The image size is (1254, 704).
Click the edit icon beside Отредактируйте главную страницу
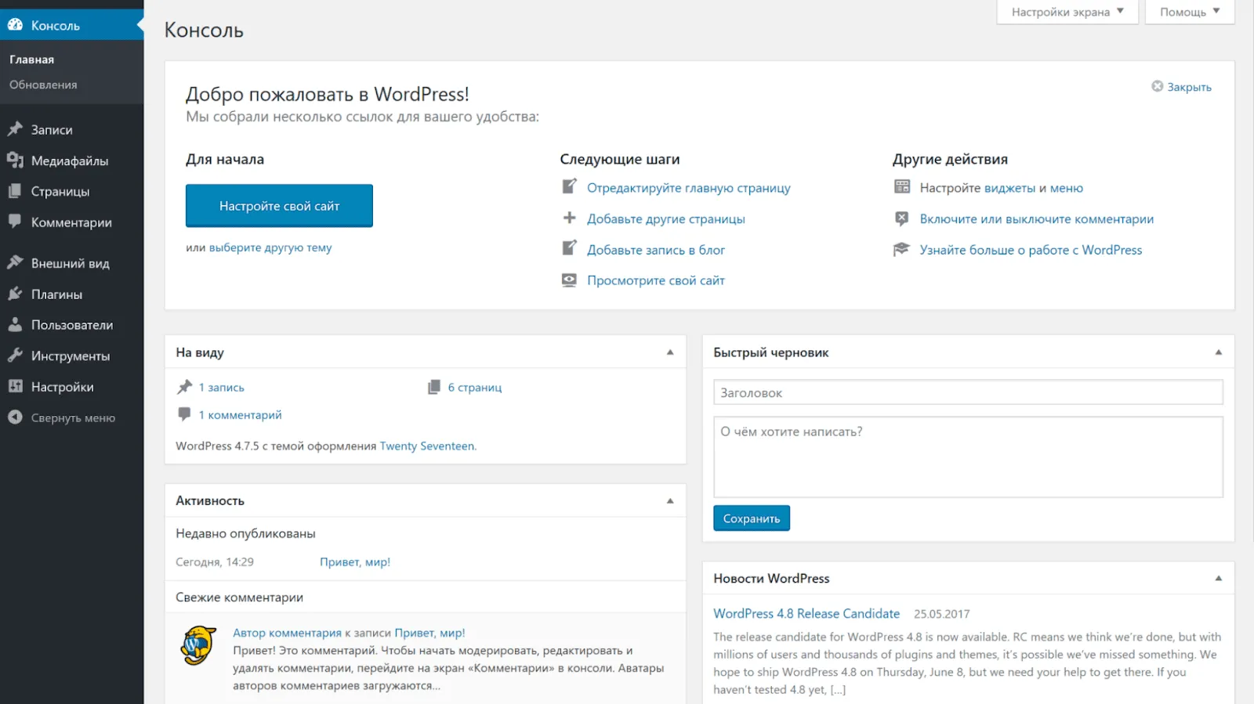(570, 186)
